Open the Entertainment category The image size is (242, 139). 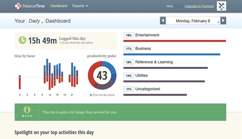147,35
